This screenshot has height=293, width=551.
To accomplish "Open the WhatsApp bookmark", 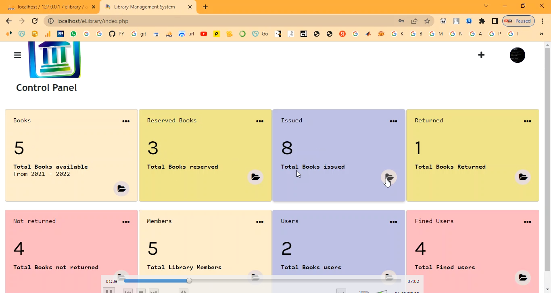I will pyautogui.click(x=73, y=34).
